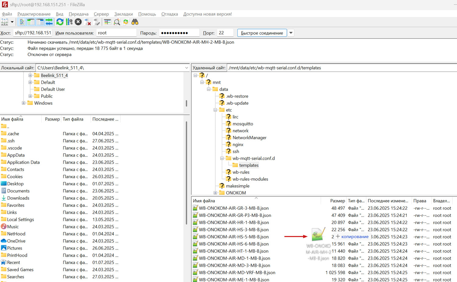Viewport: 457px width, 282px height.
Task: Click the binoculars file search icon
Action: point(135,22)
